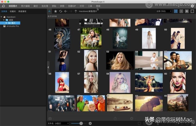Viewport: 196px width, 126px height.
Task: Select thumbnail 65, the sunset landscape
Action: (x=178, y=103)
